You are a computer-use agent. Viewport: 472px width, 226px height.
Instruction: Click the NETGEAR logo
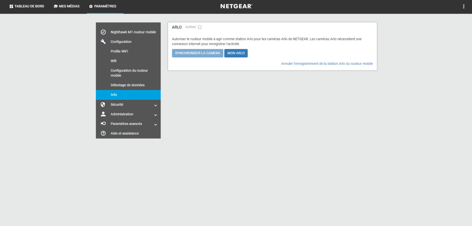pyautogui.click(x=236, y=6)
